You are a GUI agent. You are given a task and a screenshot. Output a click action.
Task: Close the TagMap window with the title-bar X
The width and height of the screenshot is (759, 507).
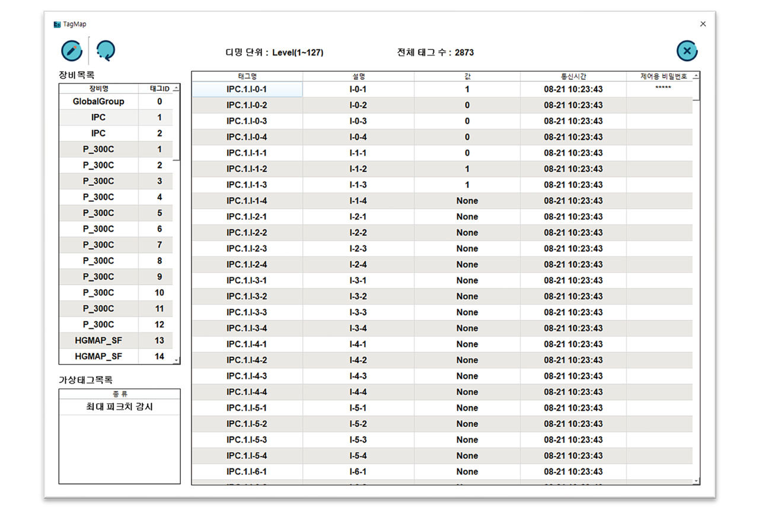(x=703, y=24)
